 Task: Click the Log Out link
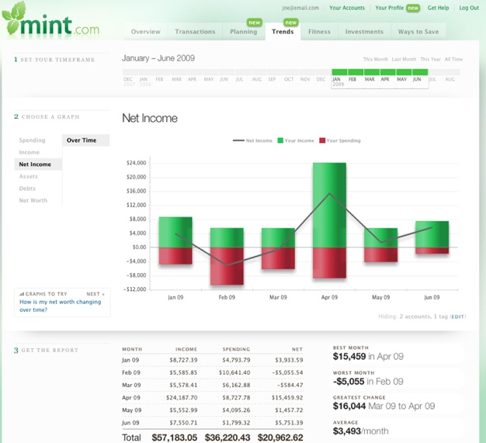coord(469,8)
